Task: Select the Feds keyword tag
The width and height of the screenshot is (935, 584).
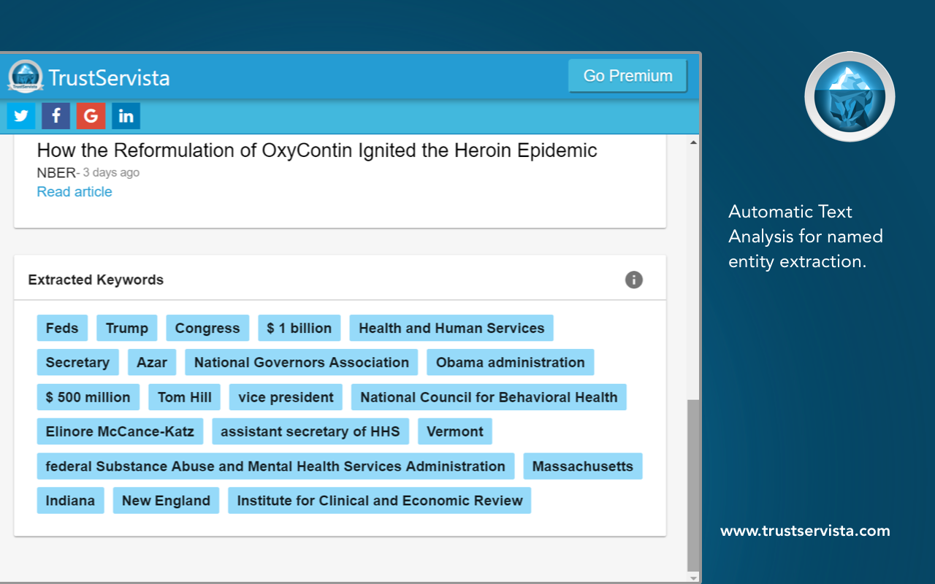Action: click(62, 328)
